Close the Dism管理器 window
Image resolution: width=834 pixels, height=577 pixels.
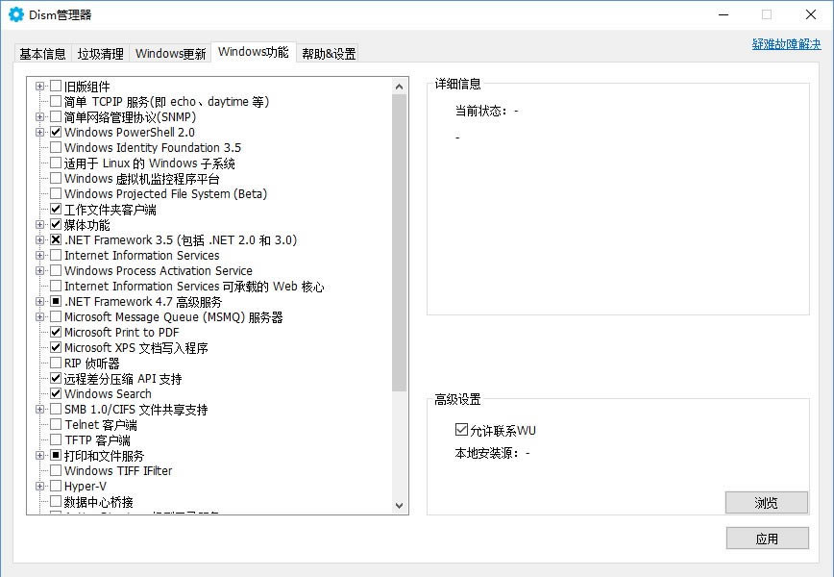click(811, 14)
